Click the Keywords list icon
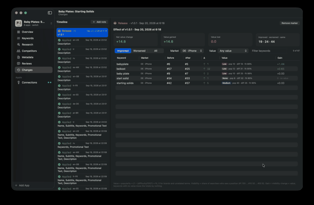The height and width of the screenshot is (205, 314). tap(18, 38)
